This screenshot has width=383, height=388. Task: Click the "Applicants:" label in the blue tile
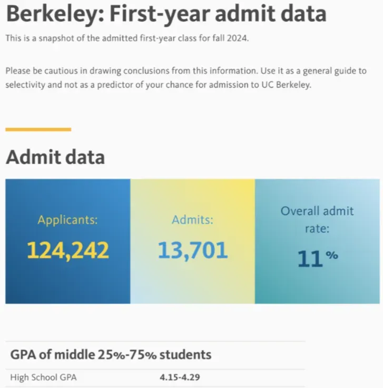67,220
